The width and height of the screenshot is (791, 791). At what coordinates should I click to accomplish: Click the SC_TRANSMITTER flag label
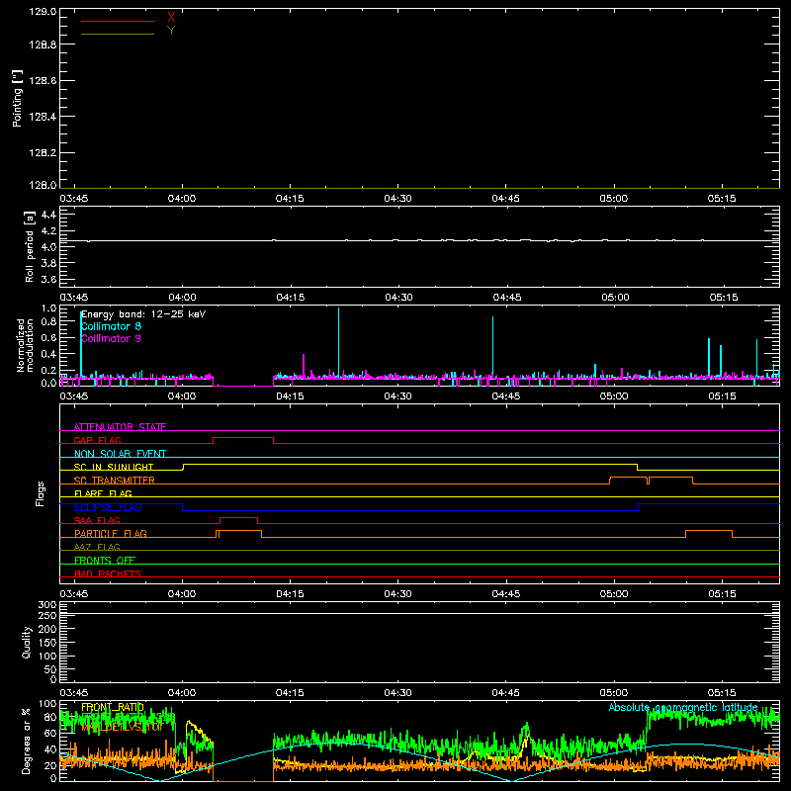coord(115,481)
